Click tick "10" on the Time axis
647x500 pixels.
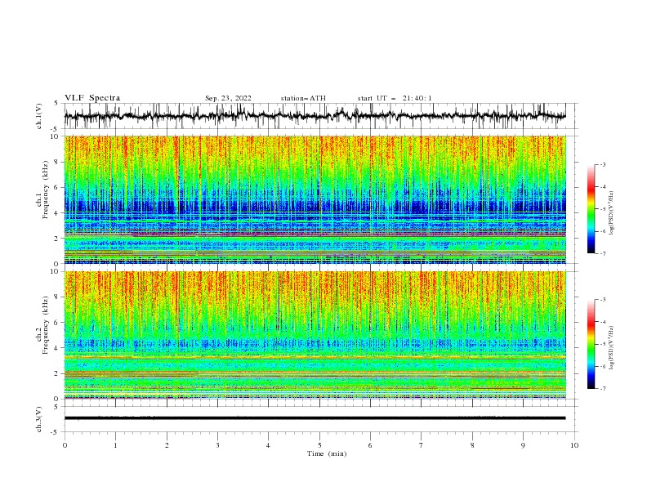[x=574, y=445]
